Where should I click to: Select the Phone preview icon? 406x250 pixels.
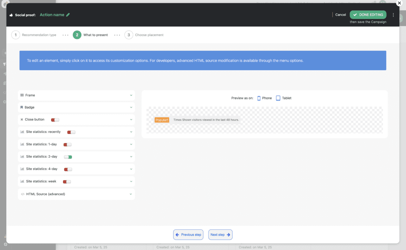click(x=259, y=98)
